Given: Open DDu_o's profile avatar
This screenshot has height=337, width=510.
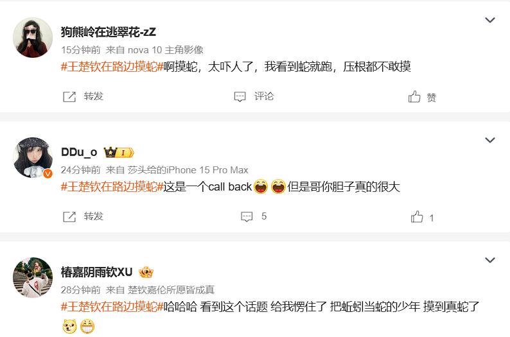Looking at the screenshot, I should [33, 158].
